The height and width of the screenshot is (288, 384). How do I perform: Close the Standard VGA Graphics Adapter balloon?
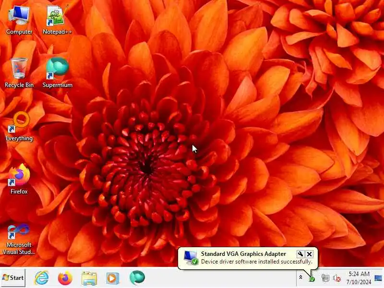pyautogui.click(x=310, y=254)
